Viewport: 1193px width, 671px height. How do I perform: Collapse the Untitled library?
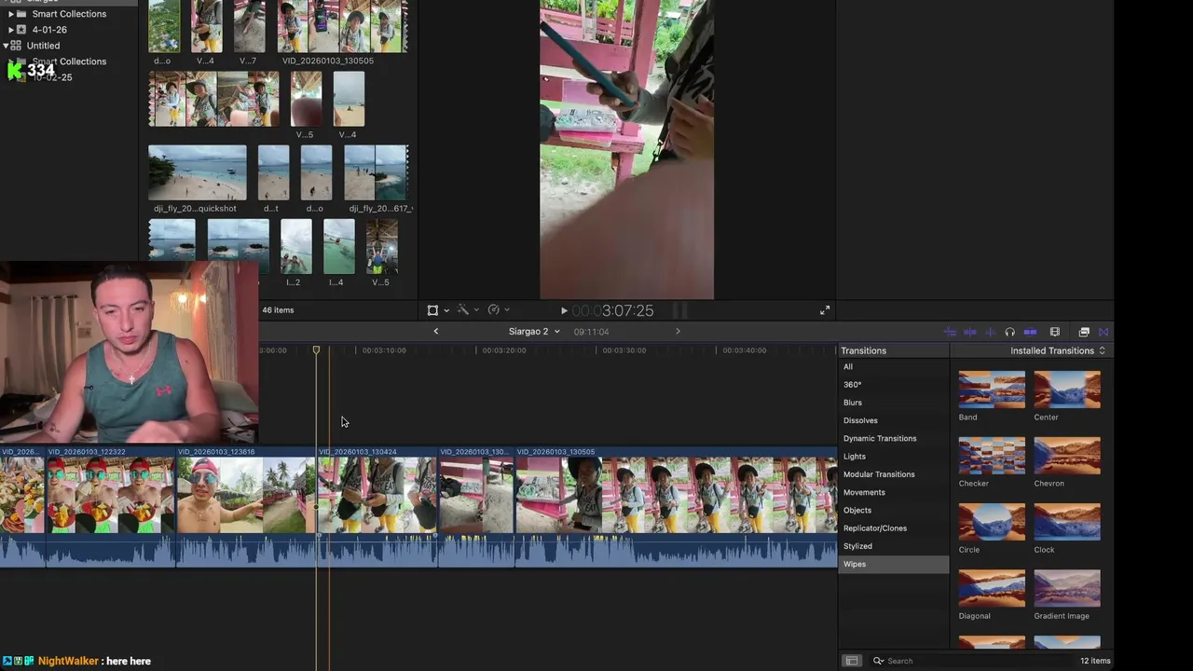click(x=6, y=45)
